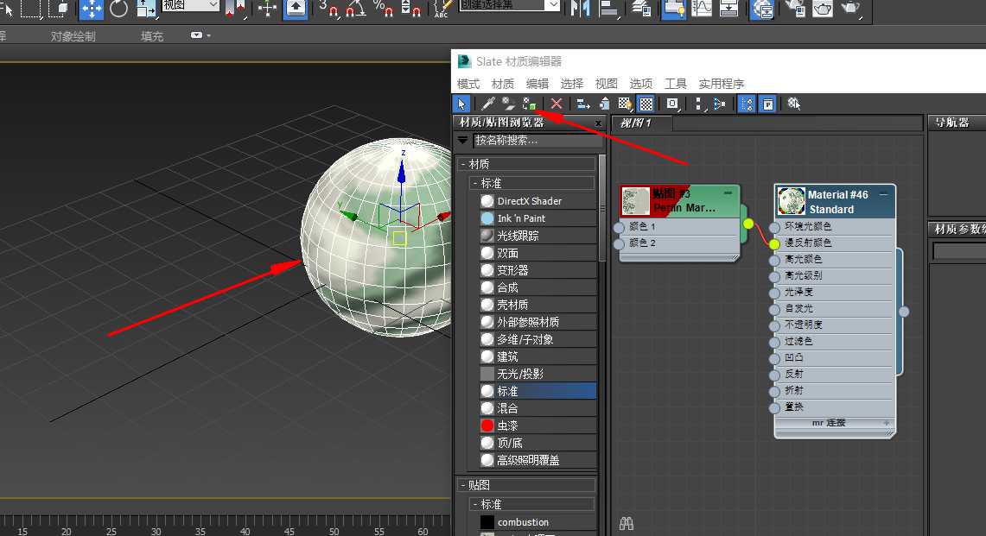Pick material from object eyedropper

coord(488,104)
